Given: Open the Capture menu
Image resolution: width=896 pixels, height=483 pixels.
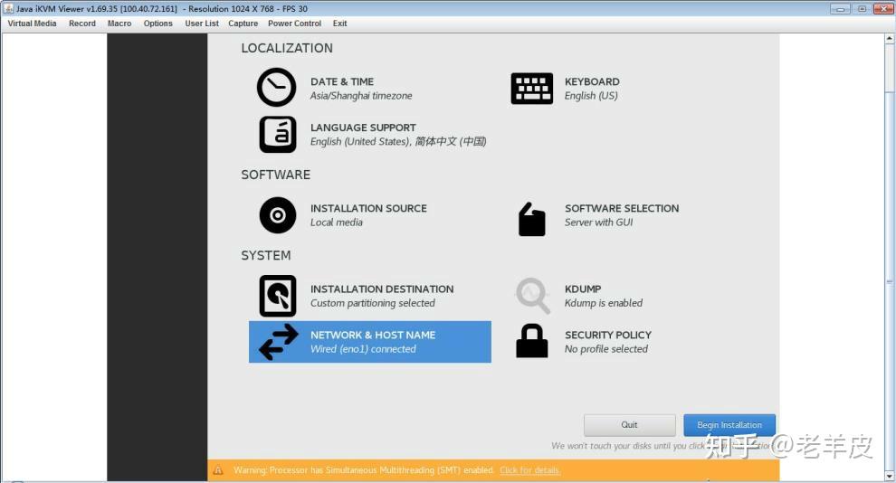Looking at the screenshot, I should coord(243,24).
